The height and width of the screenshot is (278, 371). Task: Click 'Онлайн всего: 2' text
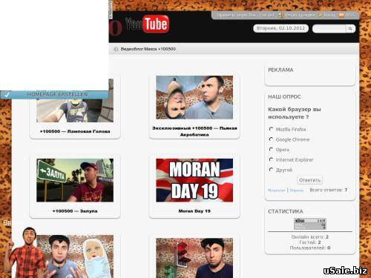tap(310, 237)
